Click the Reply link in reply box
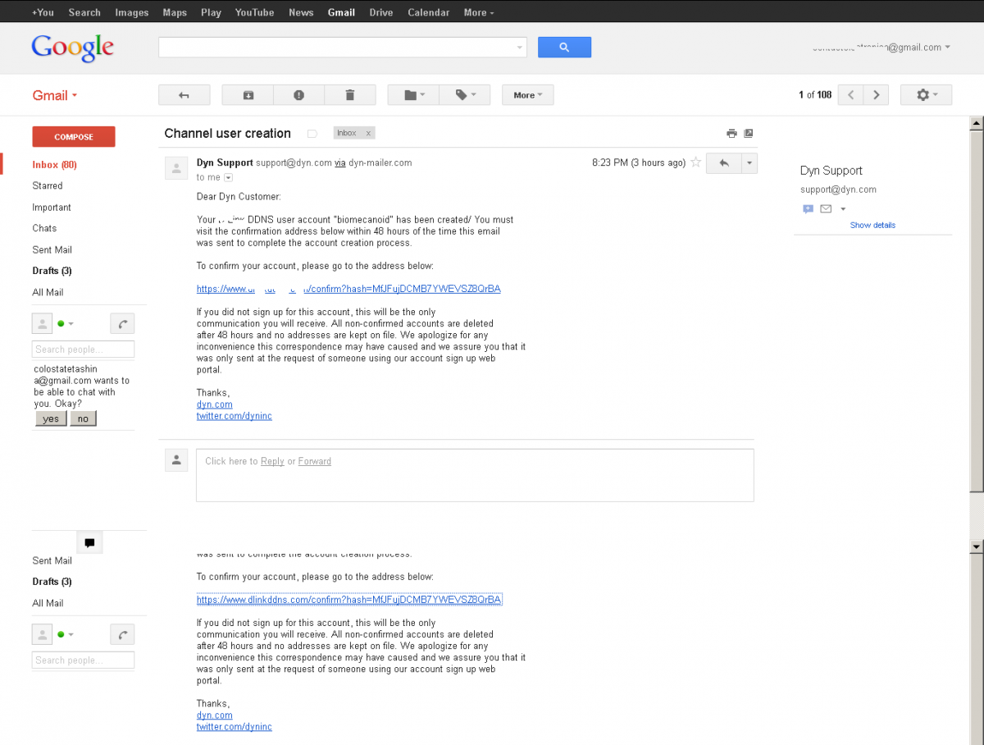984x745 pixels. 272,461
